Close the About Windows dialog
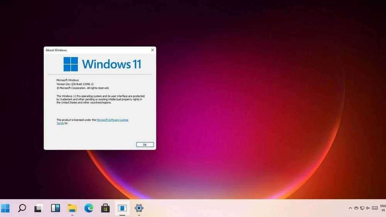 coord(152,50)
